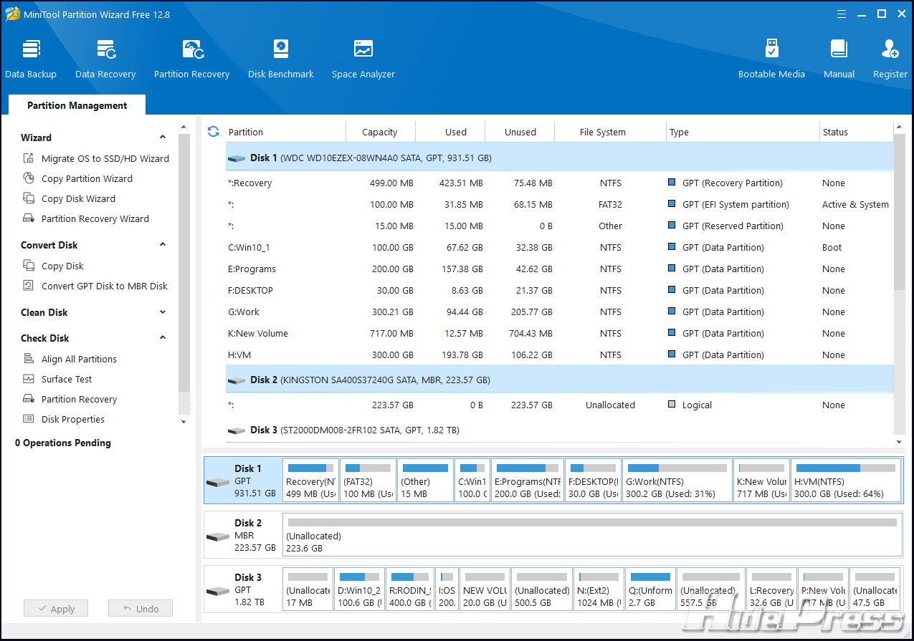Image resolution: width=914 pixels, height=641 pixels.
Task: Open the Manual book icon
Action: click(839, 58)
